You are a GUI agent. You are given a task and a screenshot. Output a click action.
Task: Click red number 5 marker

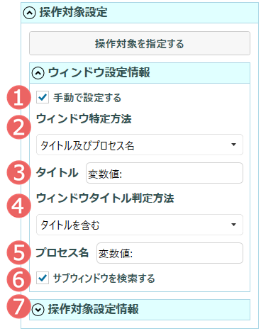pos(18,252)
